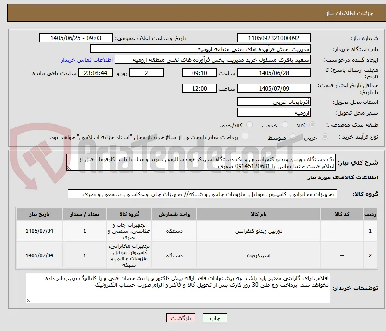Image resolution: width=386 pixels, height=331 pixels.
Task: Click the delivery province field آذربایجان غربی
Action: point(274,102)
